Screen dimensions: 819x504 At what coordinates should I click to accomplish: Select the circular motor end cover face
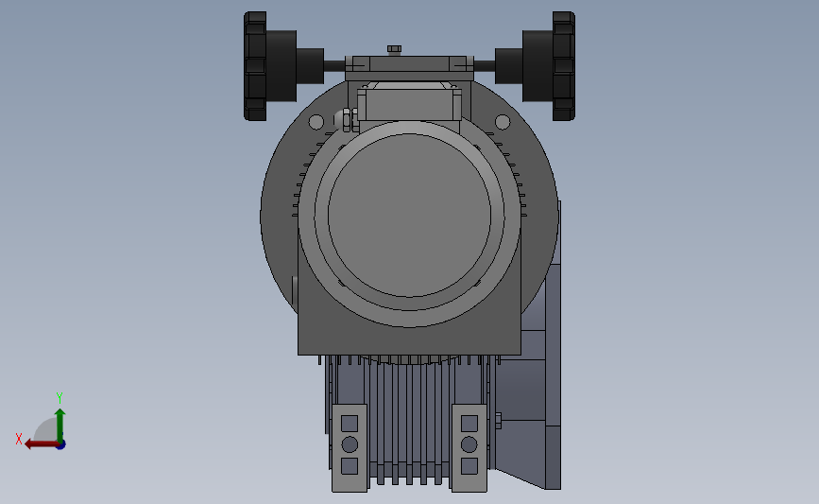(410, 215)
